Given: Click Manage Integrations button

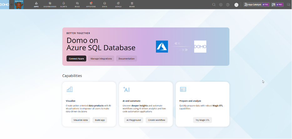Looking at the screenshot, I should click(101, 59).
